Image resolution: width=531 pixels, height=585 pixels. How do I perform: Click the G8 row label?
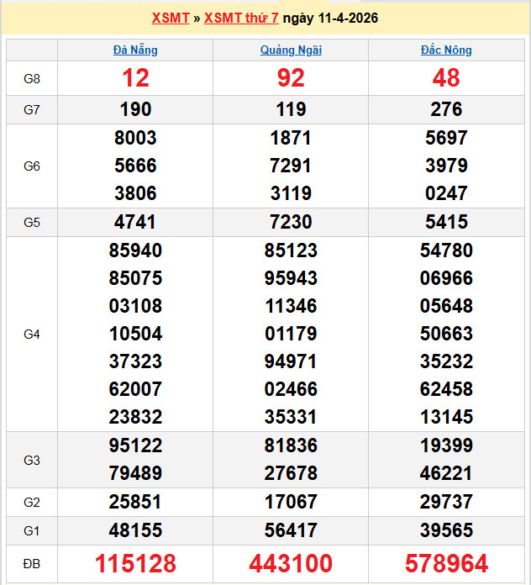pyautogui.click(x=32, y=78)
